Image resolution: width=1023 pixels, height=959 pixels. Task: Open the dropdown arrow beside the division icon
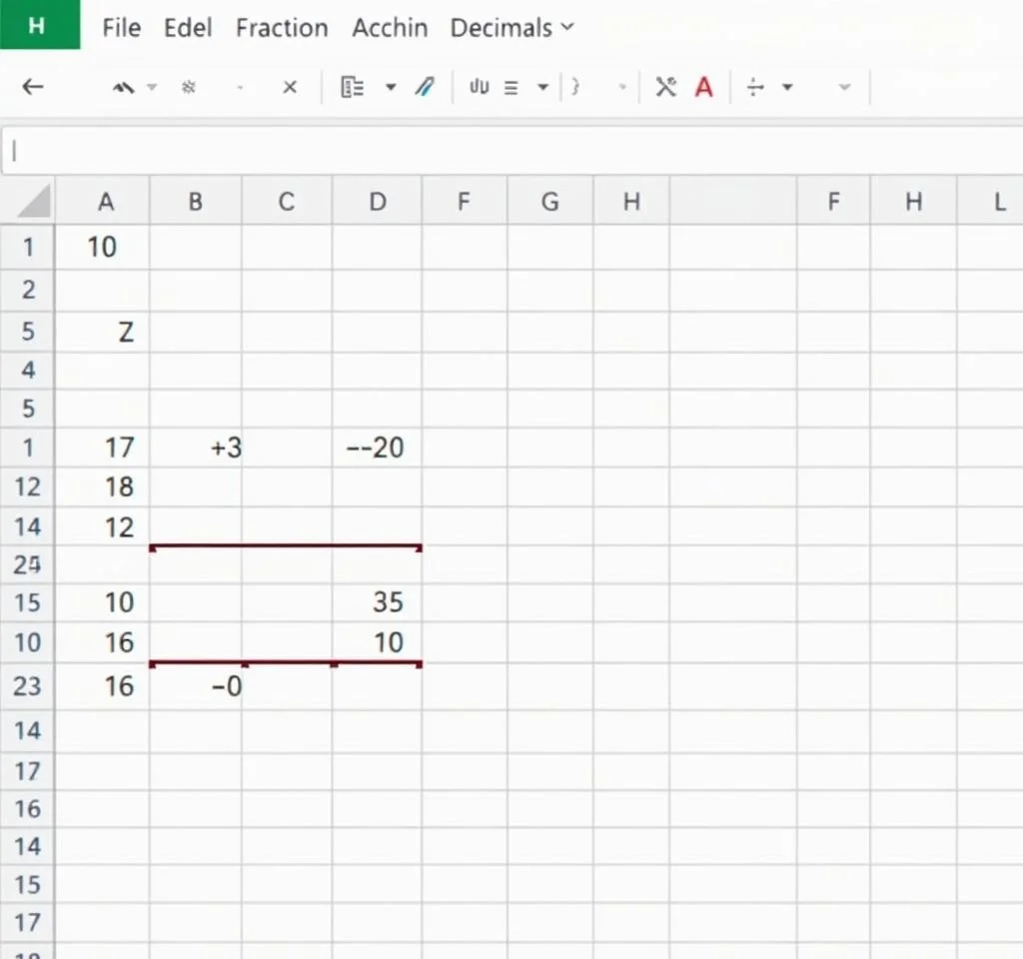(787, 87)
